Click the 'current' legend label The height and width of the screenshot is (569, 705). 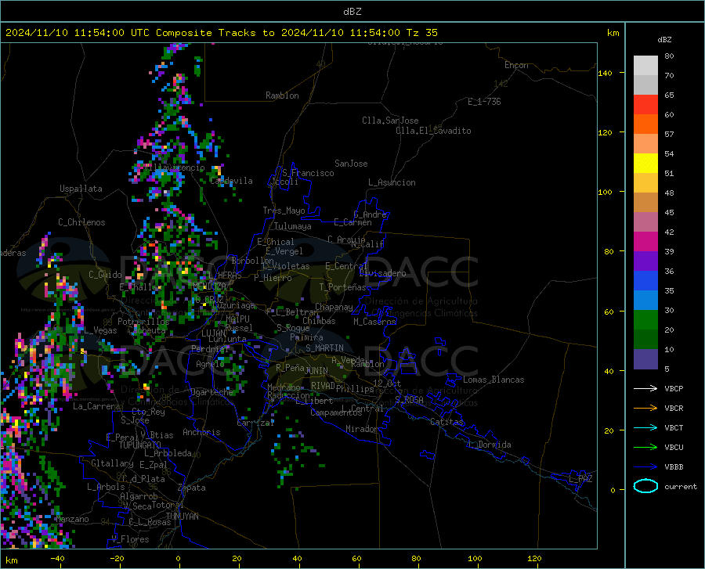(681, 486)
